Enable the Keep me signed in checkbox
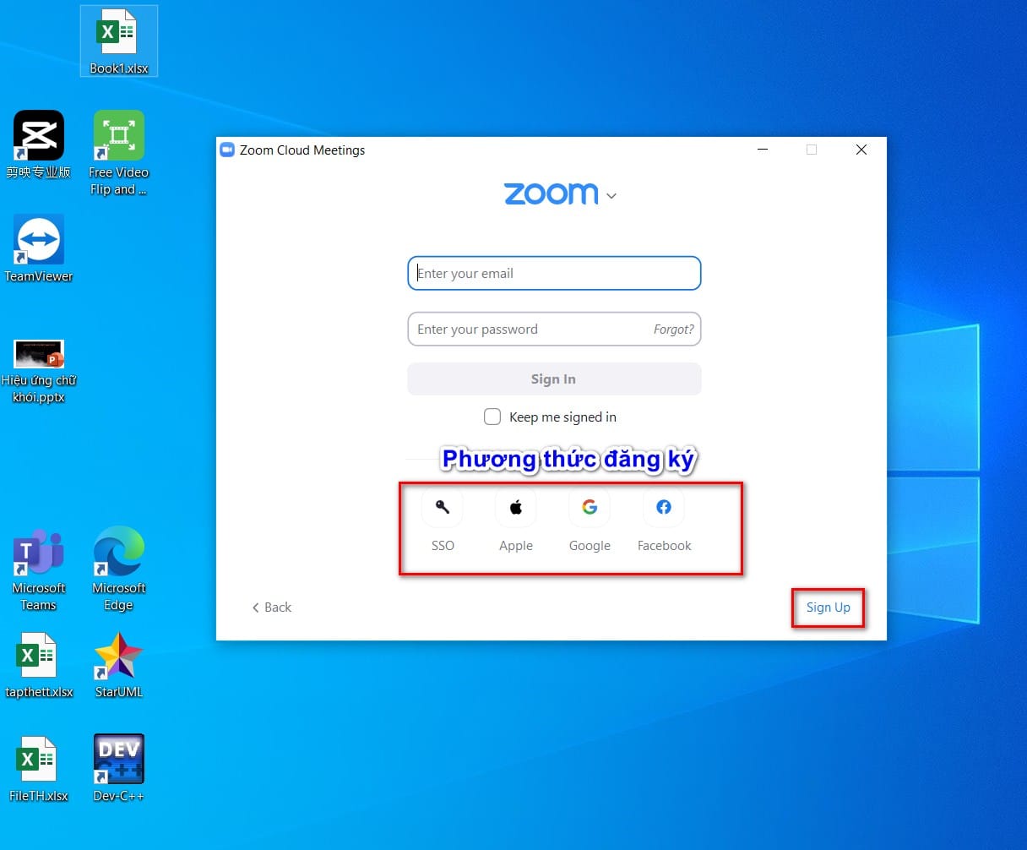The image size is (1027, 850). point(492,417)
